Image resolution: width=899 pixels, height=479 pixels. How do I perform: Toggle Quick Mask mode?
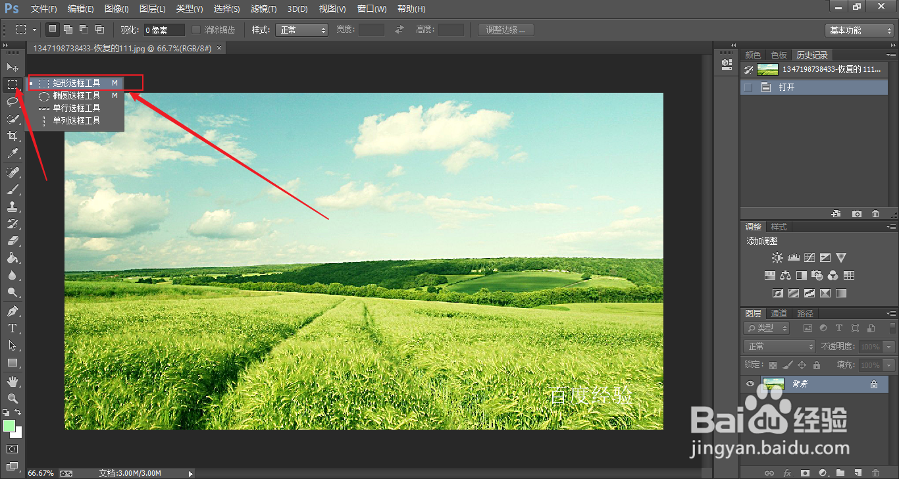(x=12, y=449)
